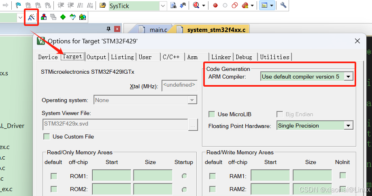
Task: Navigate forward arrow icon in toolbar
Action: click(x=5, y=5)
